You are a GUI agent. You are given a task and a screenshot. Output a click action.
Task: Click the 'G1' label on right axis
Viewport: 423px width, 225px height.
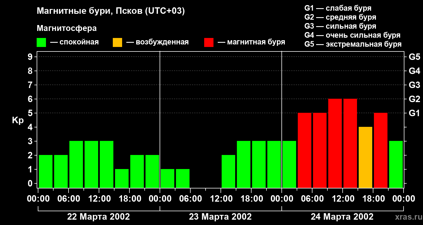[414, 113]
